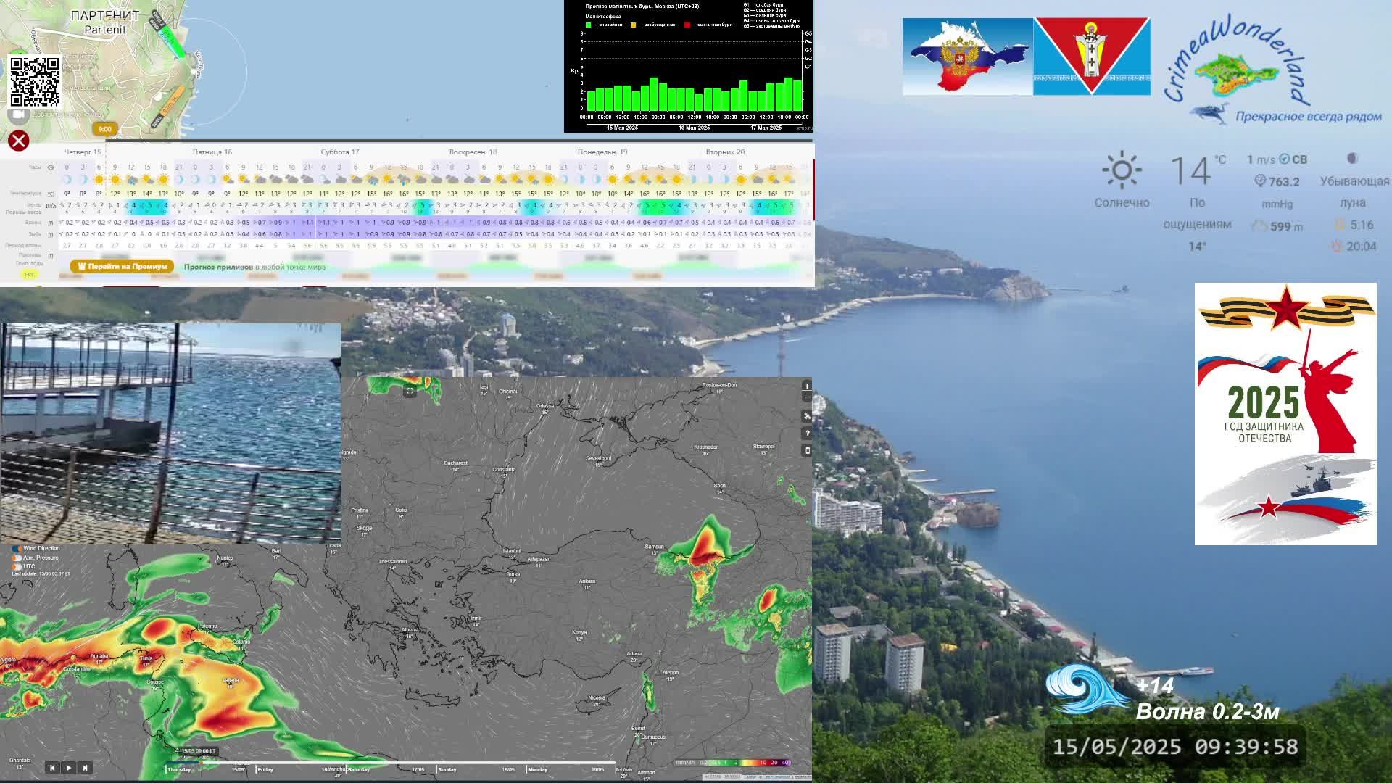Click Волна 0.2-3м wave text
Viewport: 1392px width, 783px height.
click(x=1207, y=712)
